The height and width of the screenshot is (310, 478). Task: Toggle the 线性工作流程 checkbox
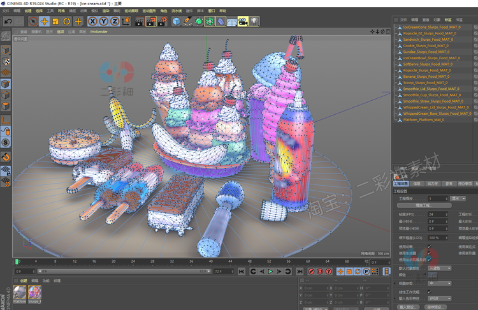pyautogui.click(x=429, y=292)
